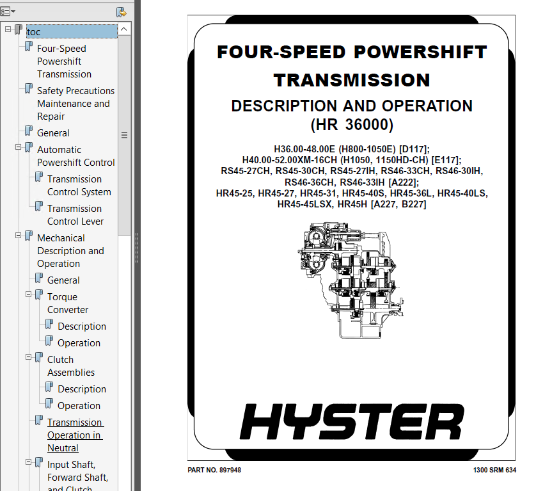536x491 pixels.
Task: Click bookmark icon for Transmission Control System
Action: coord(39,177)
